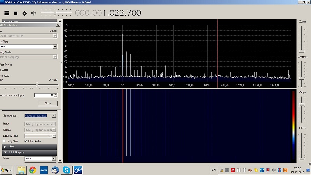Click the network signal tray icon
The width and height of the screenshot is (311, 175).
pos(221,170)
